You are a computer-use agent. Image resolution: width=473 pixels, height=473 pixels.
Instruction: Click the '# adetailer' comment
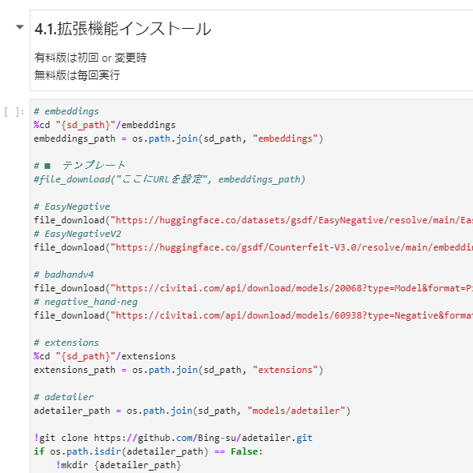64,397
